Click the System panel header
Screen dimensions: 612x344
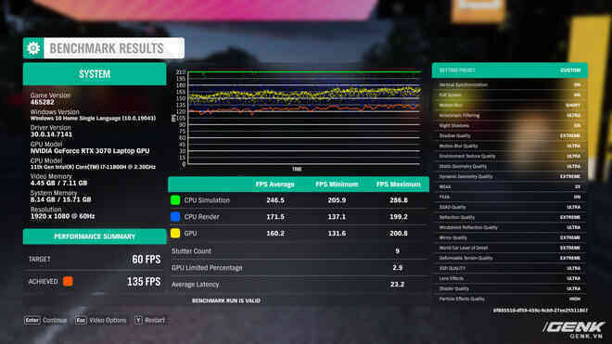95,74
